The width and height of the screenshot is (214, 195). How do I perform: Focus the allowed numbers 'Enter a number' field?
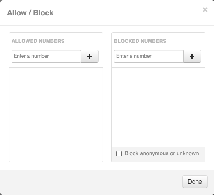(x=46, y=56)
